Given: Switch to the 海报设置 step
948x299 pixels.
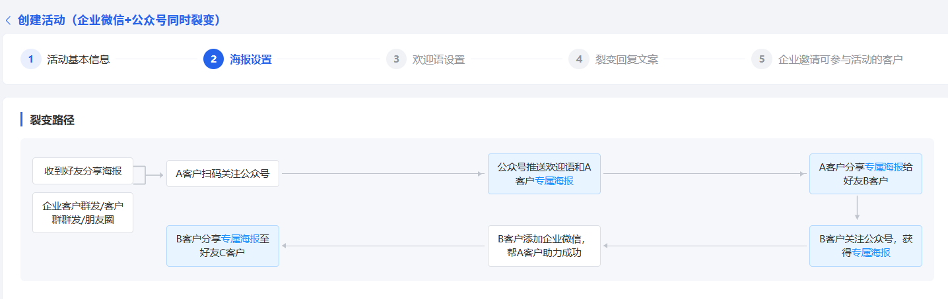Looking at the screenshot, I should tap(251, 59).
